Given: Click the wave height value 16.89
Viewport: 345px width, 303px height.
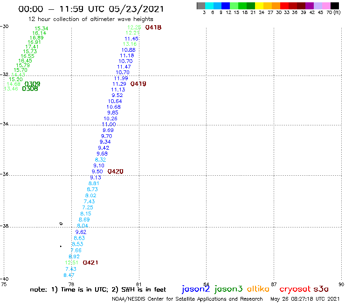Looking at the screenshot, I should pyautogui.click(x=37, y=38).
